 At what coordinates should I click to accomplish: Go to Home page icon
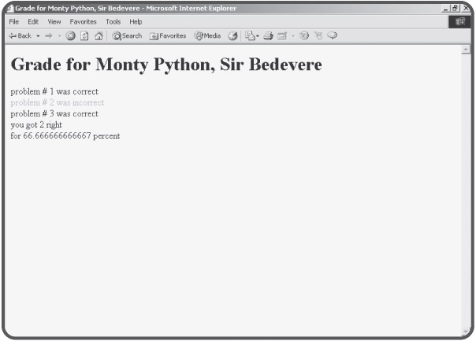98,35
